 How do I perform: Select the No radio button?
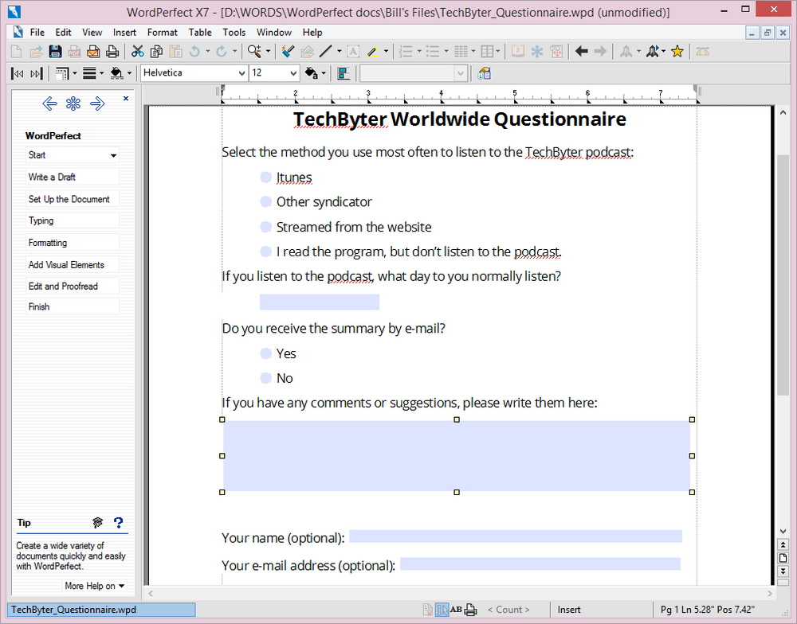(266, 378)
